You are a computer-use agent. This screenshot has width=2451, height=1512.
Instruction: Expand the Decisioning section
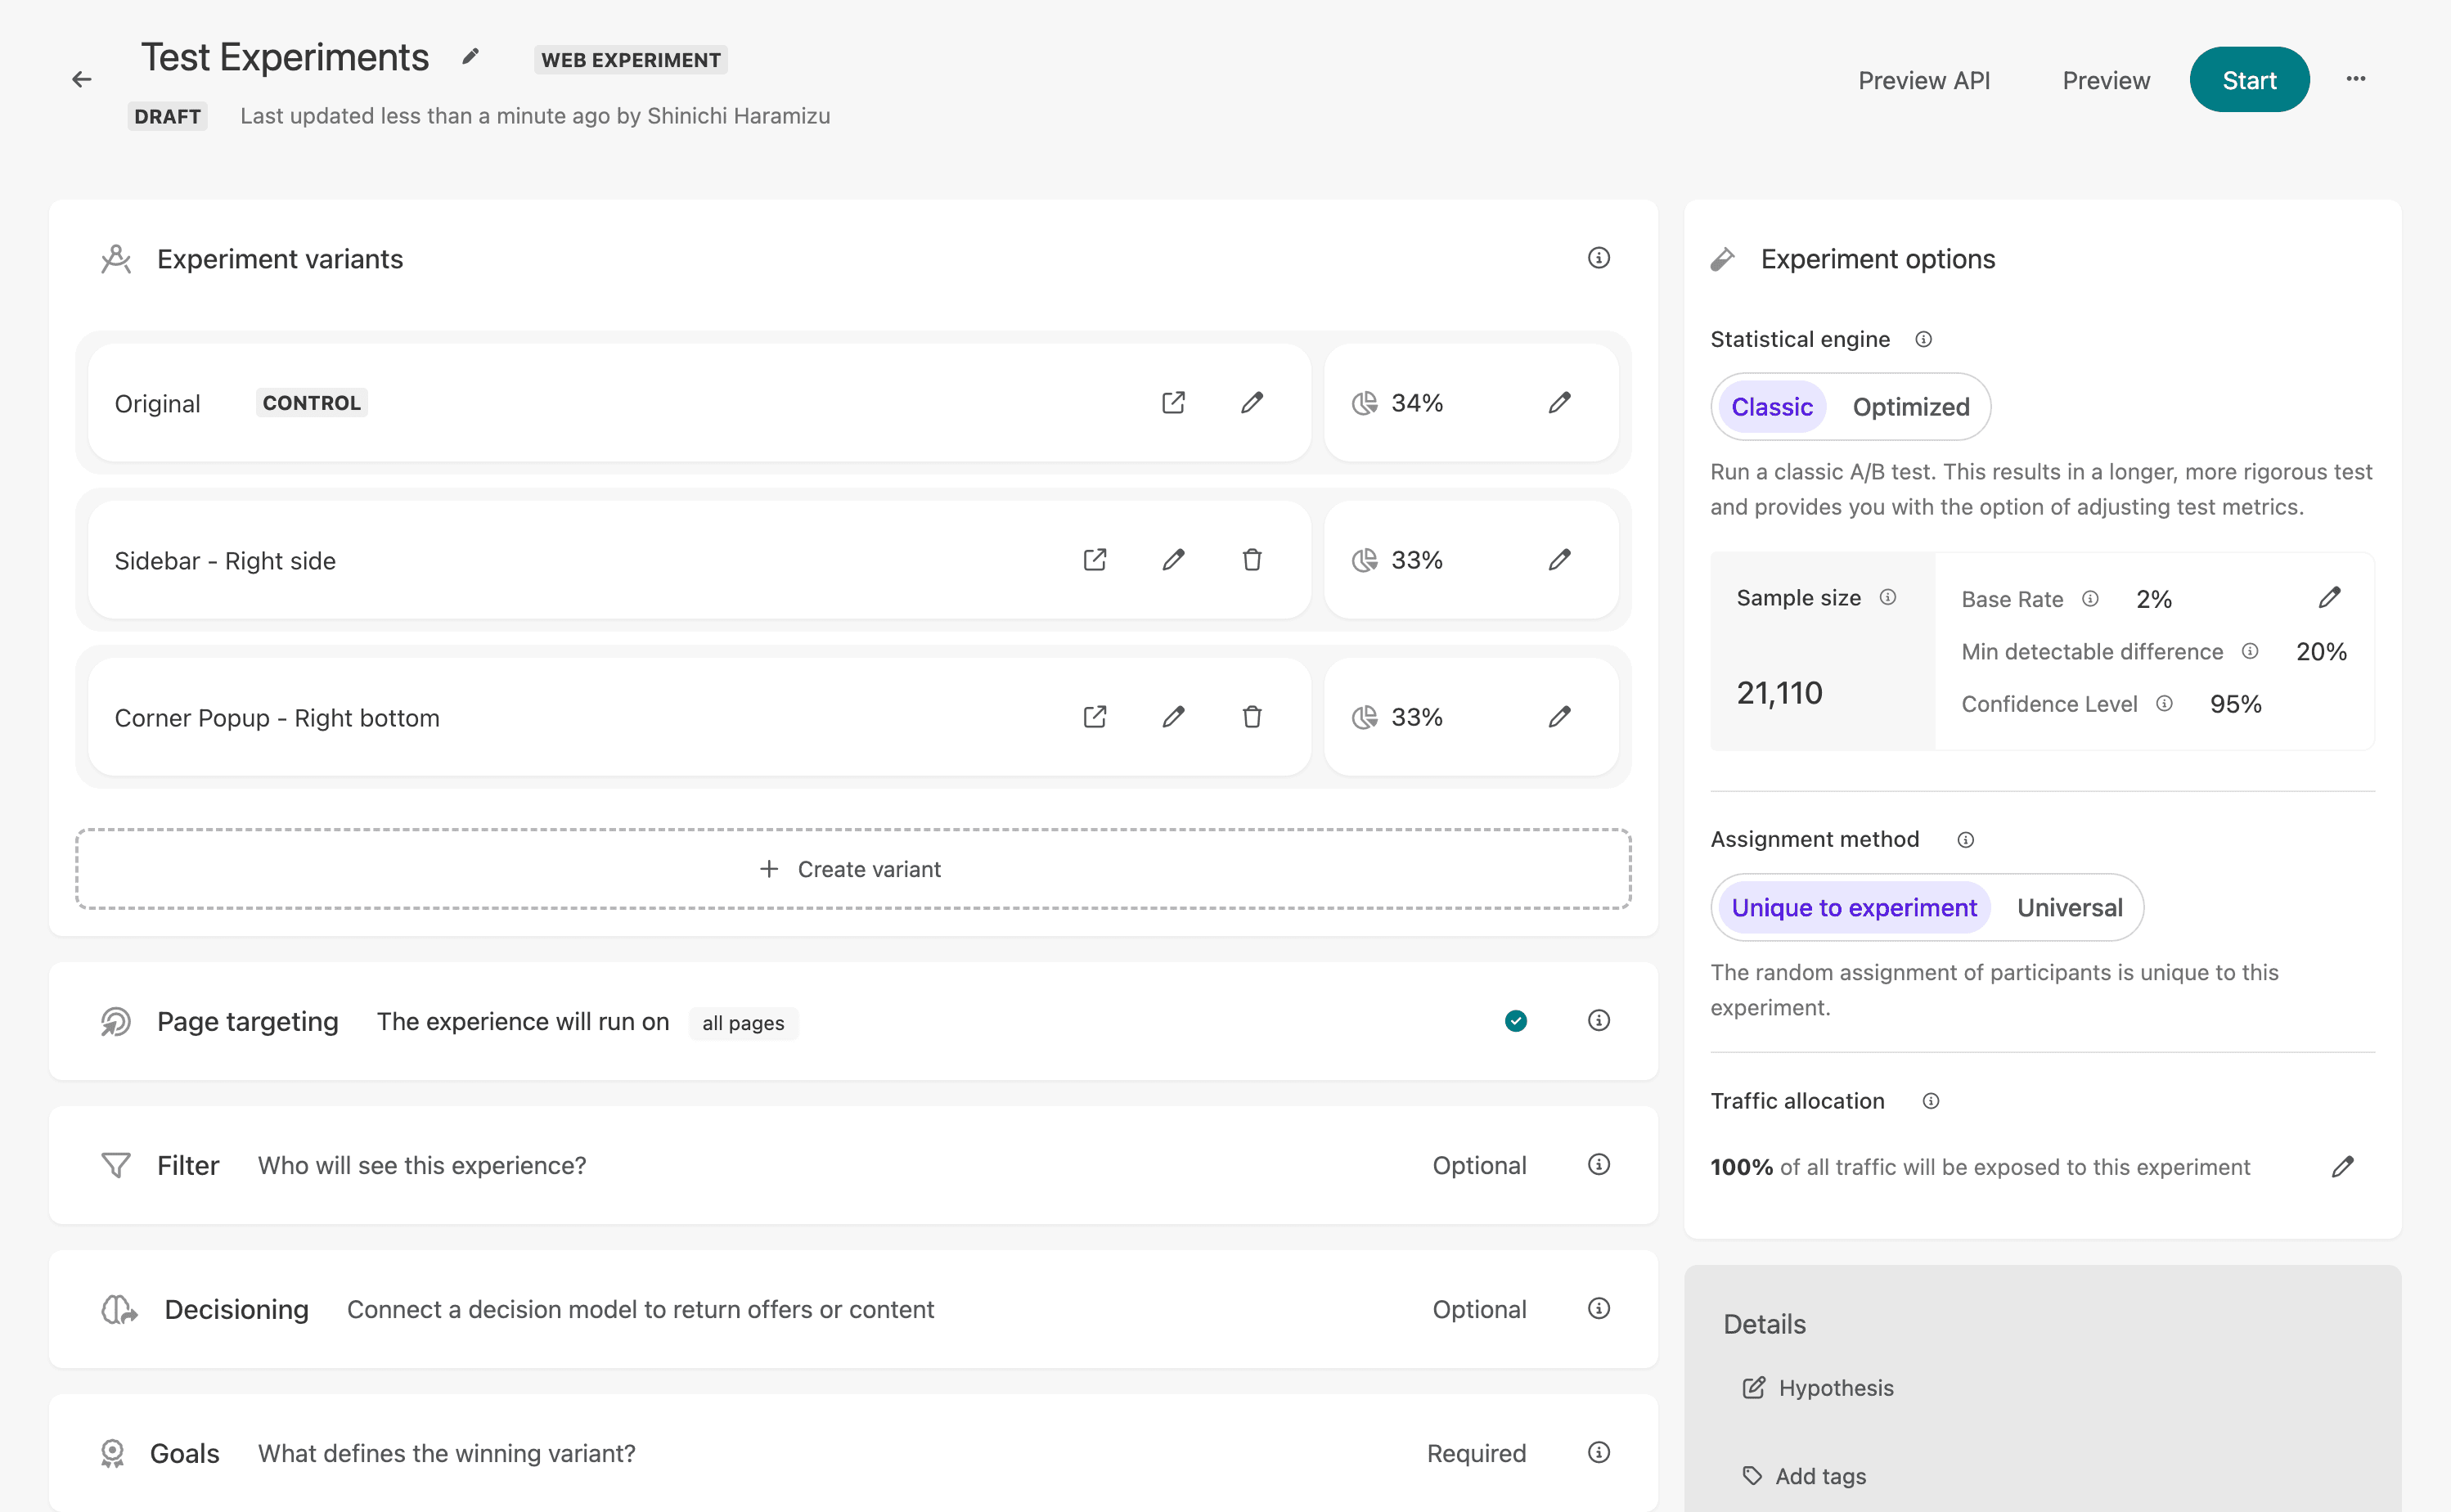(x=236, y=1309)
